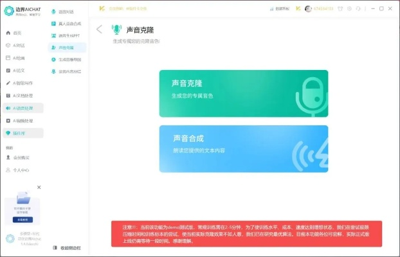Click the shirt theme icon
The width and height of the screenshot is (400, 257).
click(340, 8)
